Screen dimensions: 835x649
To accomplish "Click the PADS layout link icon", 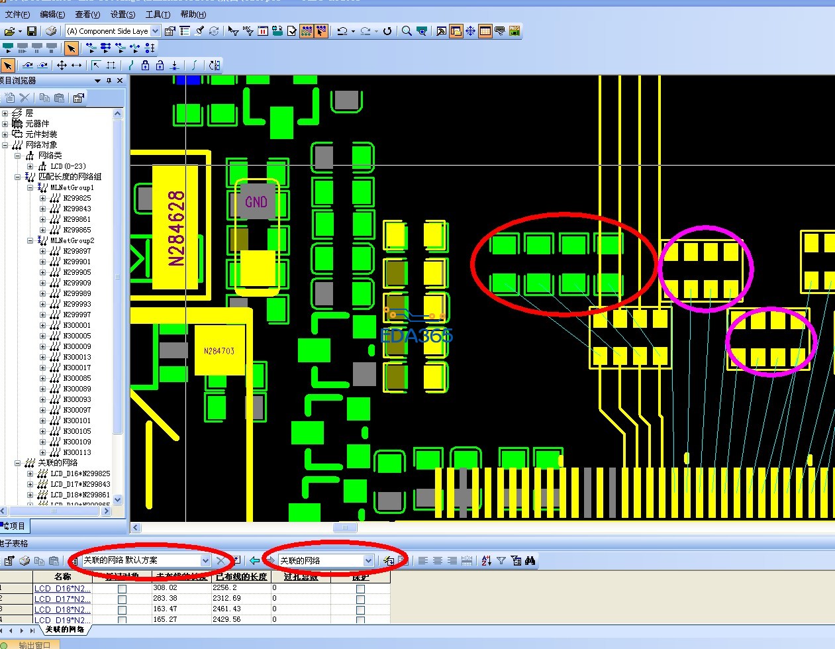I will (515, 31).
